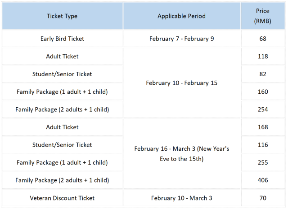Click the price cell showing 70
This screenshot has height=209, width=288.
263,198
